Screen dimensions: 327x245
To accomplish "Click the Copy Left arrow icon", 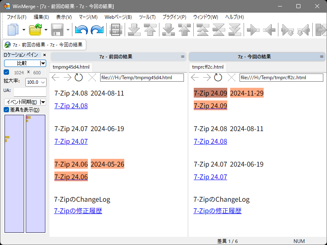I will [269, 30].
